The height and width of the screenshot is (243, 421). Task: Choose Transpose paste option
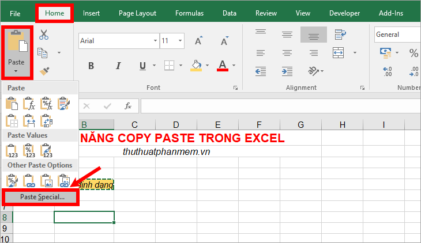tap(46, 121)
